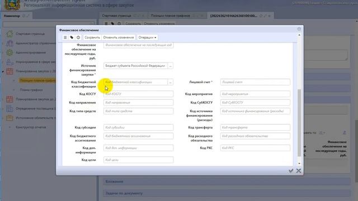Select Планы-графики in the navigator tree
Image resolution: width=358 pixels, height=201 pixels.
(31, 90)
